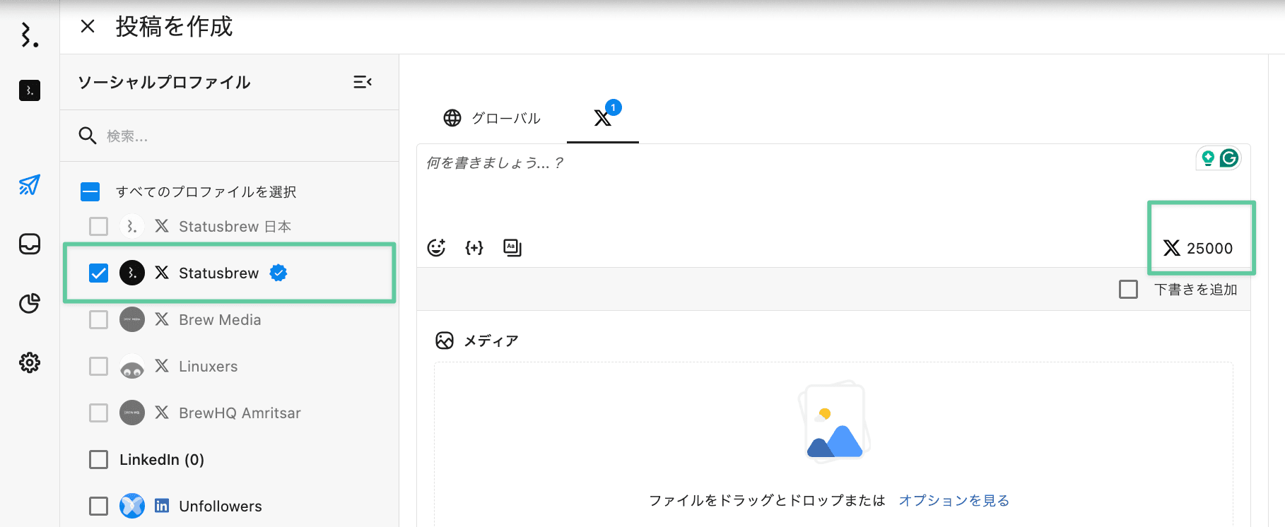Check the Brew Media profile checkbox
The image size is (1285, 527).
click(x=99, y=320)
